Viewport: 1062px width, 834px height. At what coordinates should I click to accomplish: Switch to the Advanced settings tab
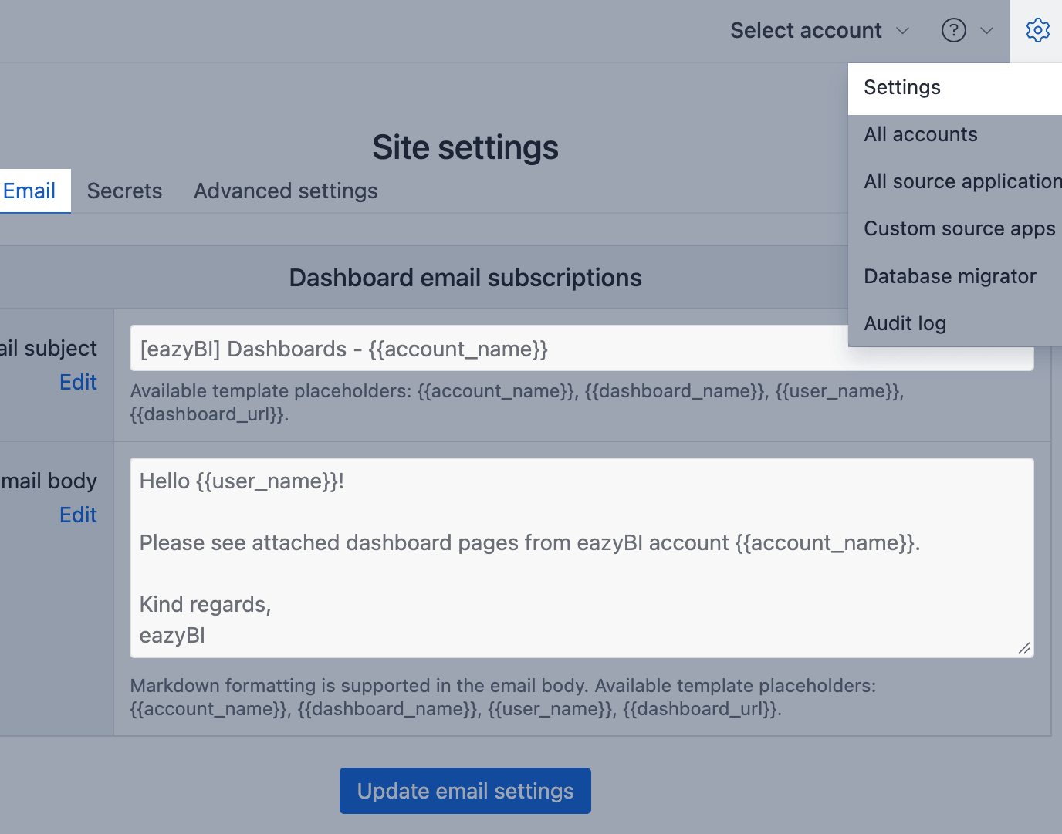286,191
